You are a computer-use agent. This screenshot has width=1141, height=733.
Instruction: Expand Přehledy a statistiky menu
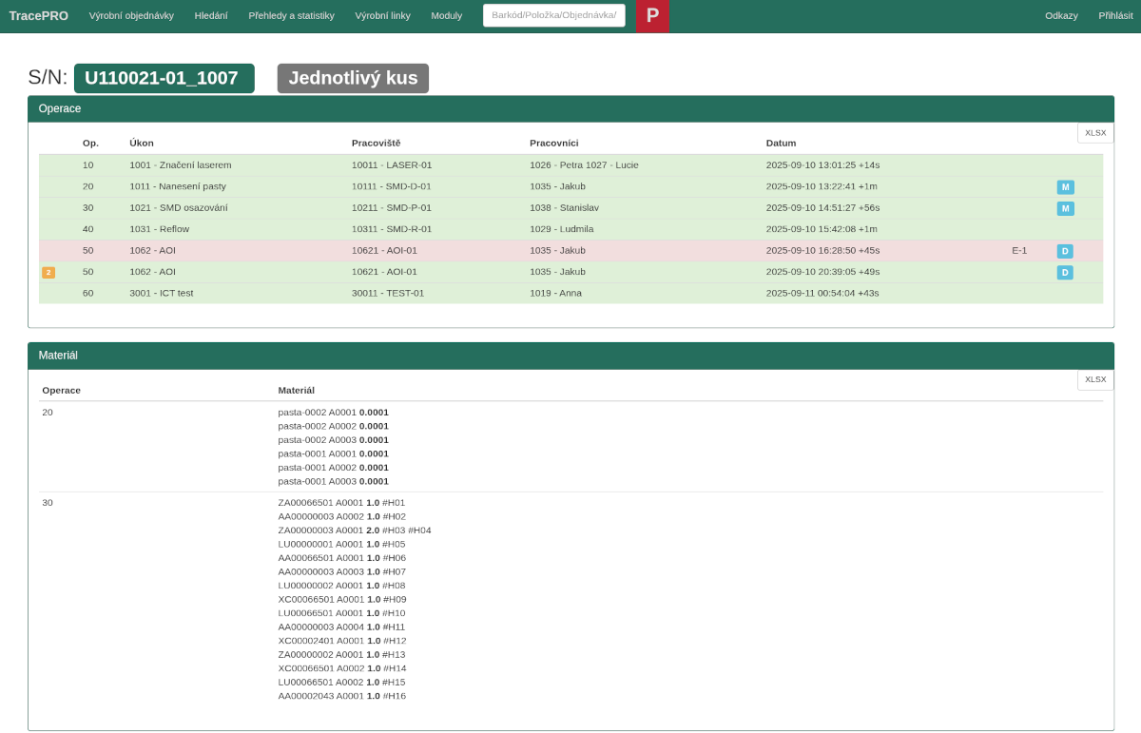pos(291,16)
